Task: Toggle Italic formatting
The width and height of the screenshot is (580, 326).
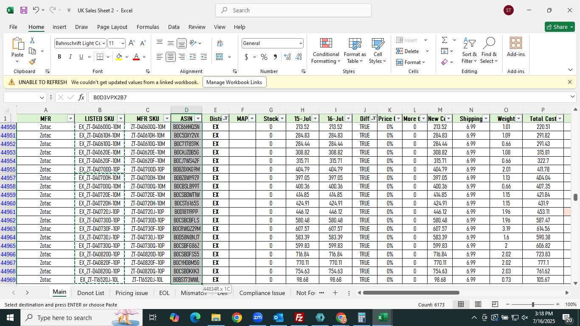Action: [70, 57]
